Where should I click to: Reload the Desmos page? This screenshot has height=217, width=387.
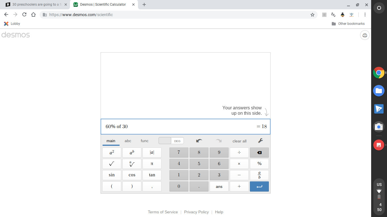tap(24, 15)
